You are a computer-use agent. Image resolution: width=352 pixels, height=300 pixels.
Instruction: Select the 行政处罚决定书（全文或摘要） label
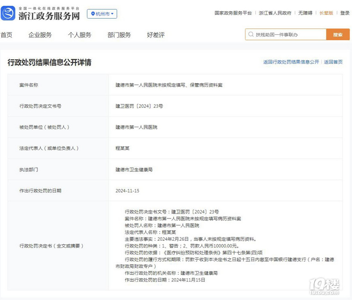click(51, 246)
